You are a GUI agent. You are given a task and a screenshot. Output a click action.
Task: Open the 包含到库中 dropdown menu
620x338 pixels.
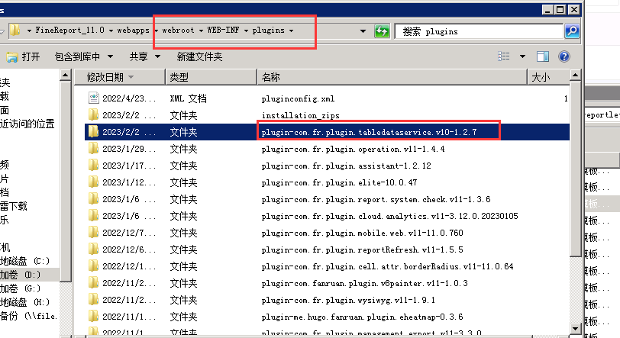coord(84,57)
